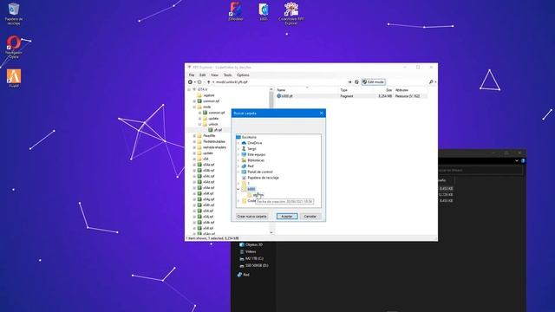555x312 pixels.
Task: Click the search box in dark File Explorer
Action: [x=480, y=170]
